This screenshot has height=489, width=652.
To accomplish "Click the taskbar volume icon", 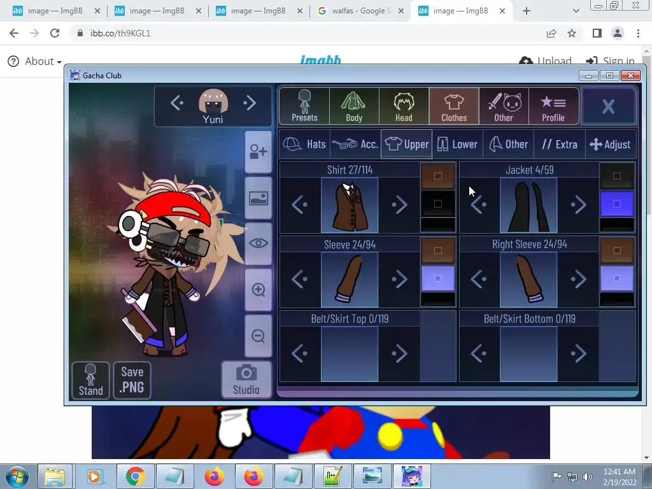I will (588, 476).
